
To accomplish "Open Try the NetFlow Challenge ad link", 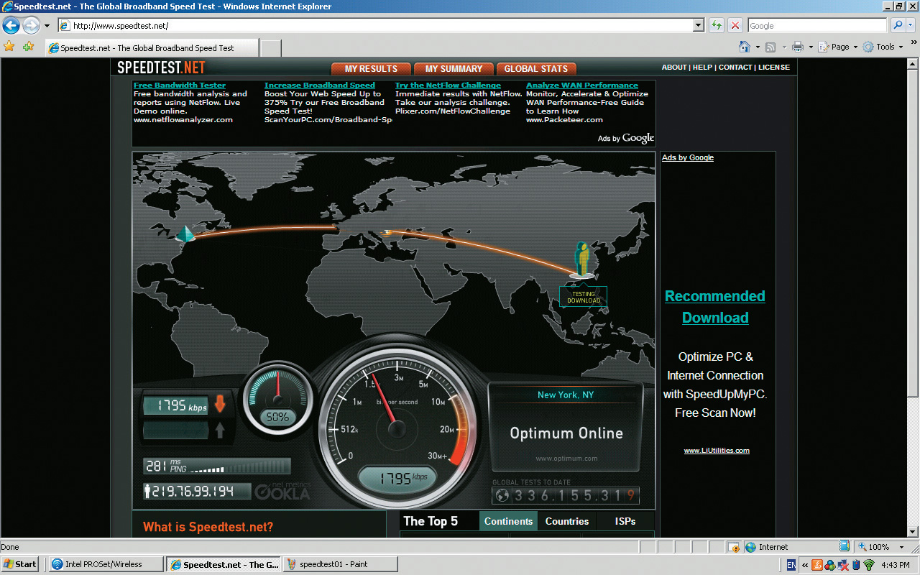I will [x=448, y=85].
